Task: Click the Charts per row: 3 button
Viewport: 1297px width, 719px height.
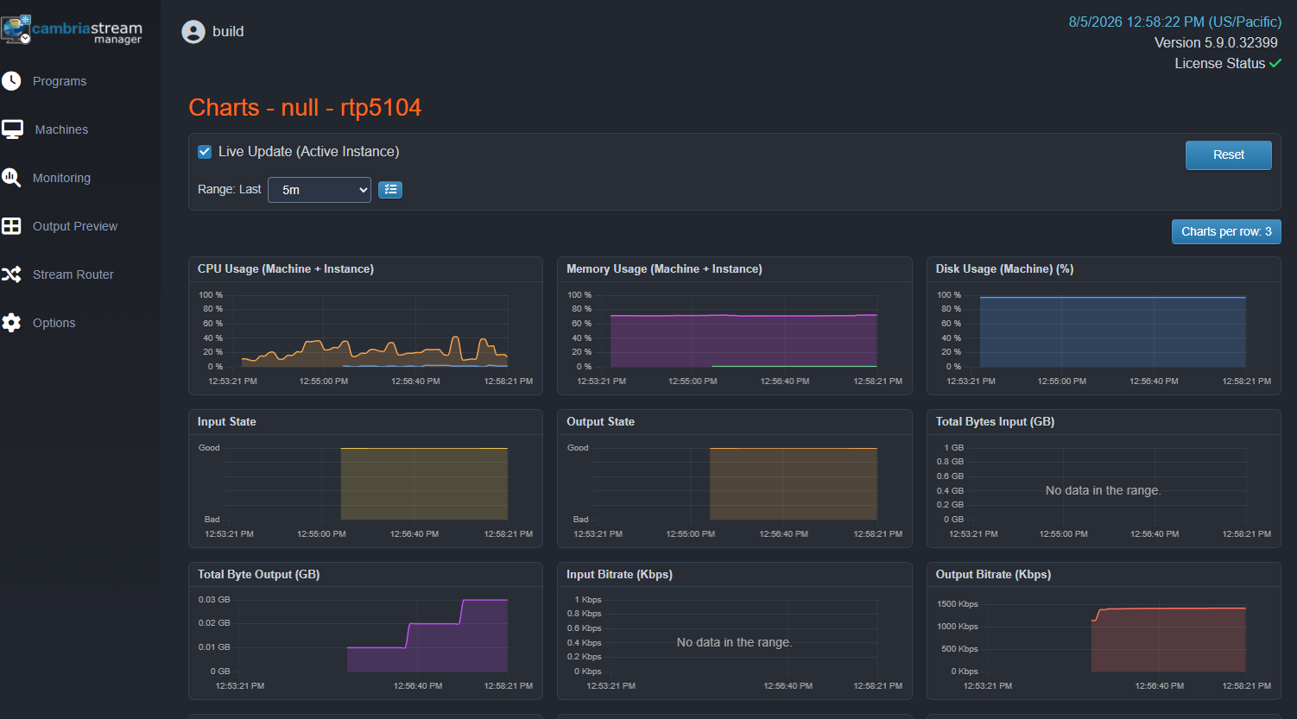Action: pyautogui.click(x=1226, y=231)
